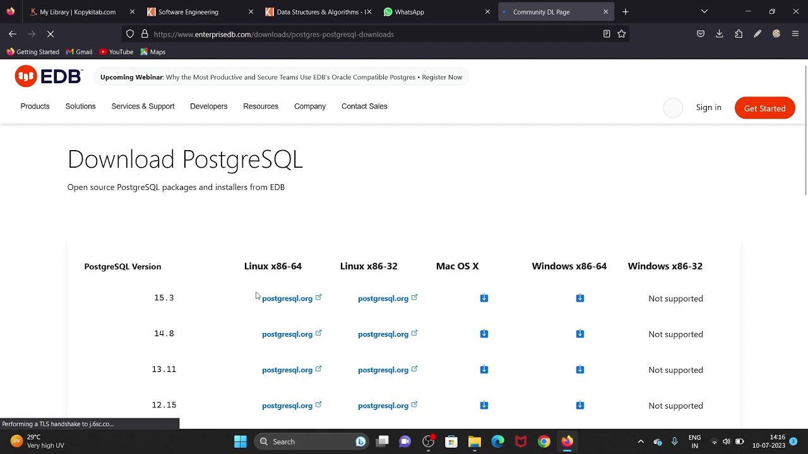
Task: Open postgresql.org Linux x86-64 link for 15.3
Action: 292,298
